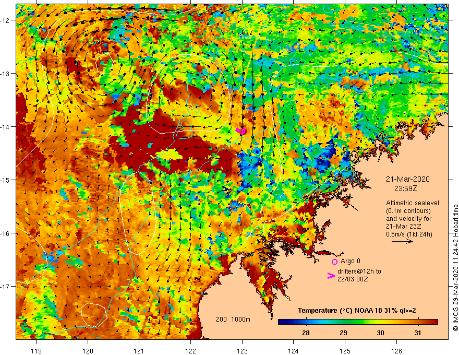Click the '21-Mar 23Z' text line

pyautogui.click(x=403, y=227)
